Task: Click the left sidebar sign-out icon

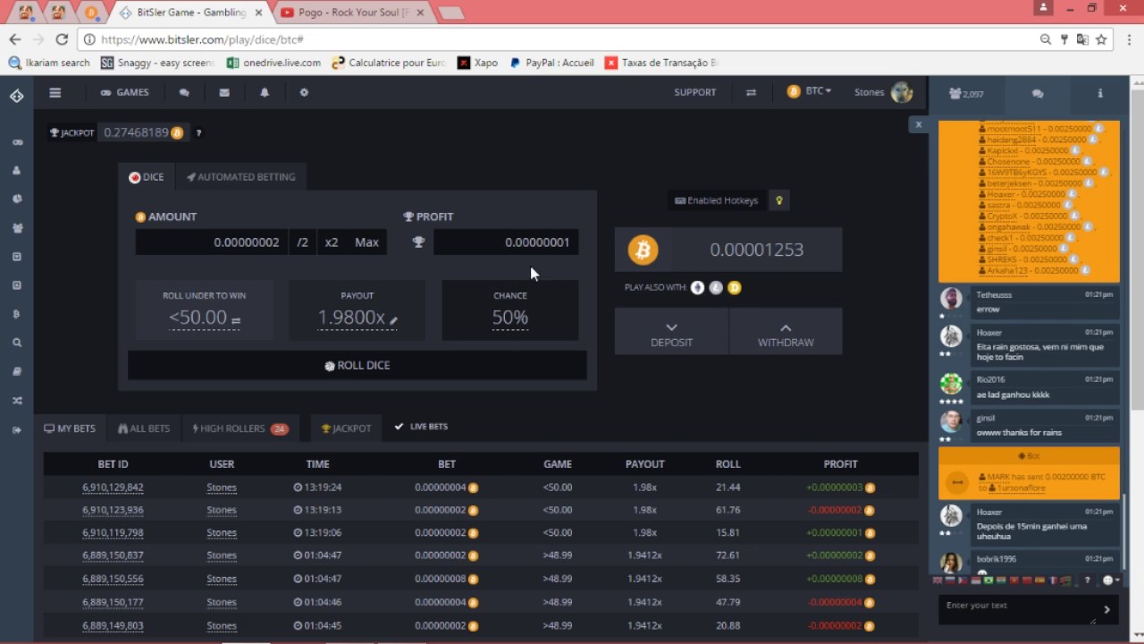Action: [x=17, y=430]
